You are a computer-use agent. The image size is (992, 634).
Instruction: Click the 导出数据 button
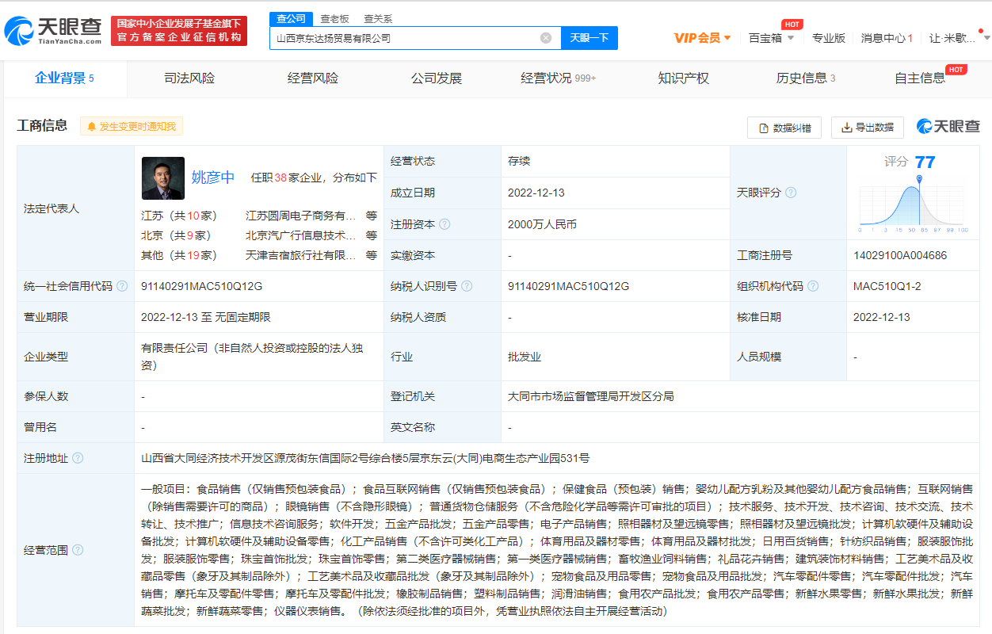pyautogui.click(x=867, y=128)
